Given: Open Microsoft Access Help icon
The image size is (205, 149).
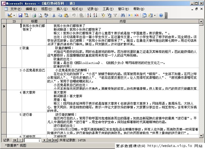Looking at the screenshot, I should pos(161,15).
